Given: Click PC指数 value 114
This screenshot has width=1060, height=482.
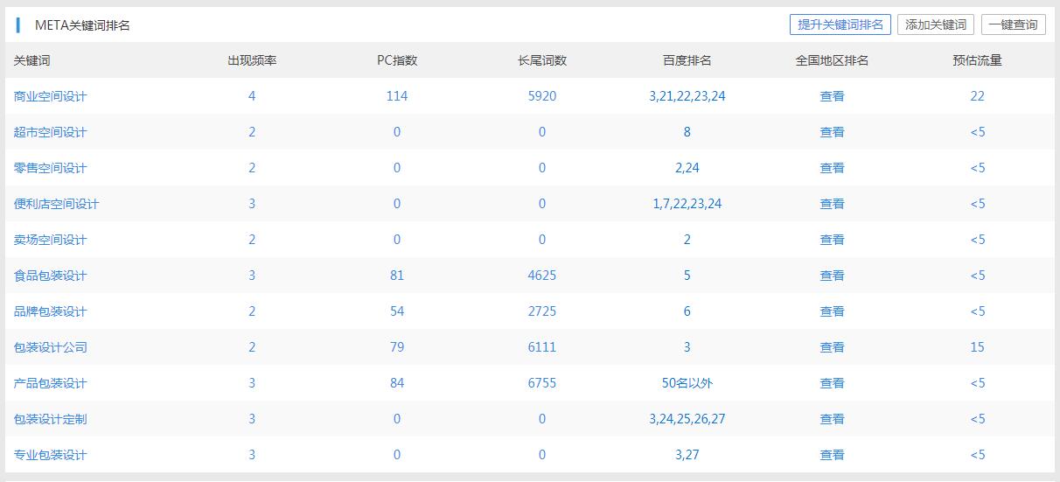Looking at the screenshot, I should [397, 96].
